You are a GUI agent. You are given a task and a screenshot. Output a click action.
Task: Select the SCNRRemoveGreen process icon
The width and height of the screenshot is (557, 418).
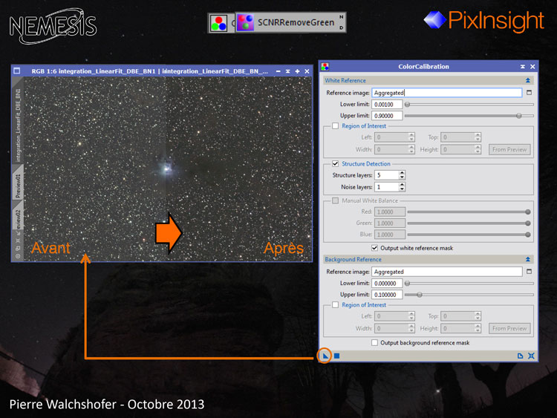[x=290, y=22]
